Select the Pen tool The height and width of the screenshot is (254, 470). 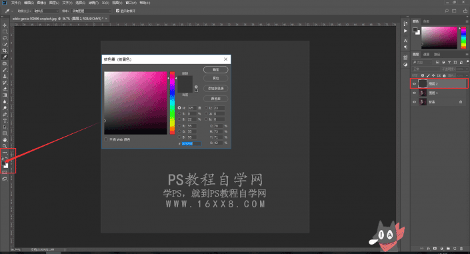pyautogui.click(x=5, y=114)
